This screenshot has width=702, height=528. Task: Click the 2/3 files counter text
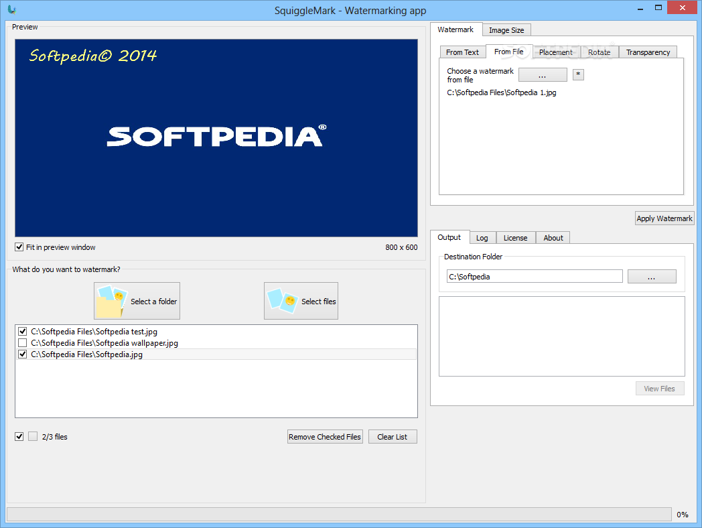[x=55, y=437]
